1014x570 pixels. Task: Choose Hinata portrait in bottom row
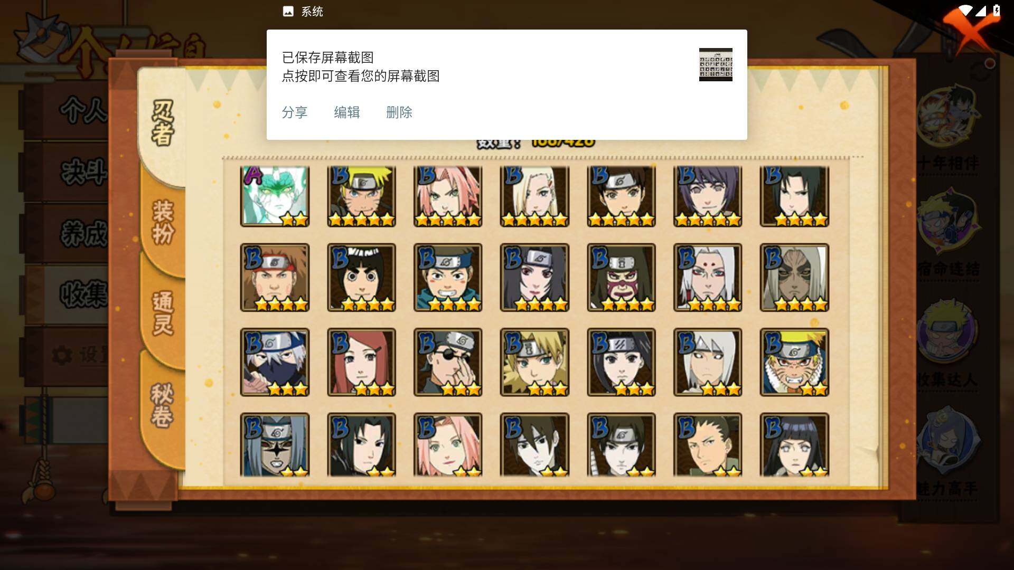point(794,445)
